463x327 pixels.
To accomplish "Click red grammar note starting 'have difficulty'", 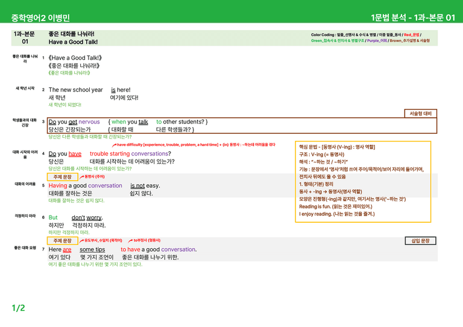I will [x=194, y=145].
